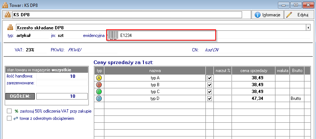Maximize the Towar window
The height and width of the screenshot is (139, 316).
tap(296, 5)
